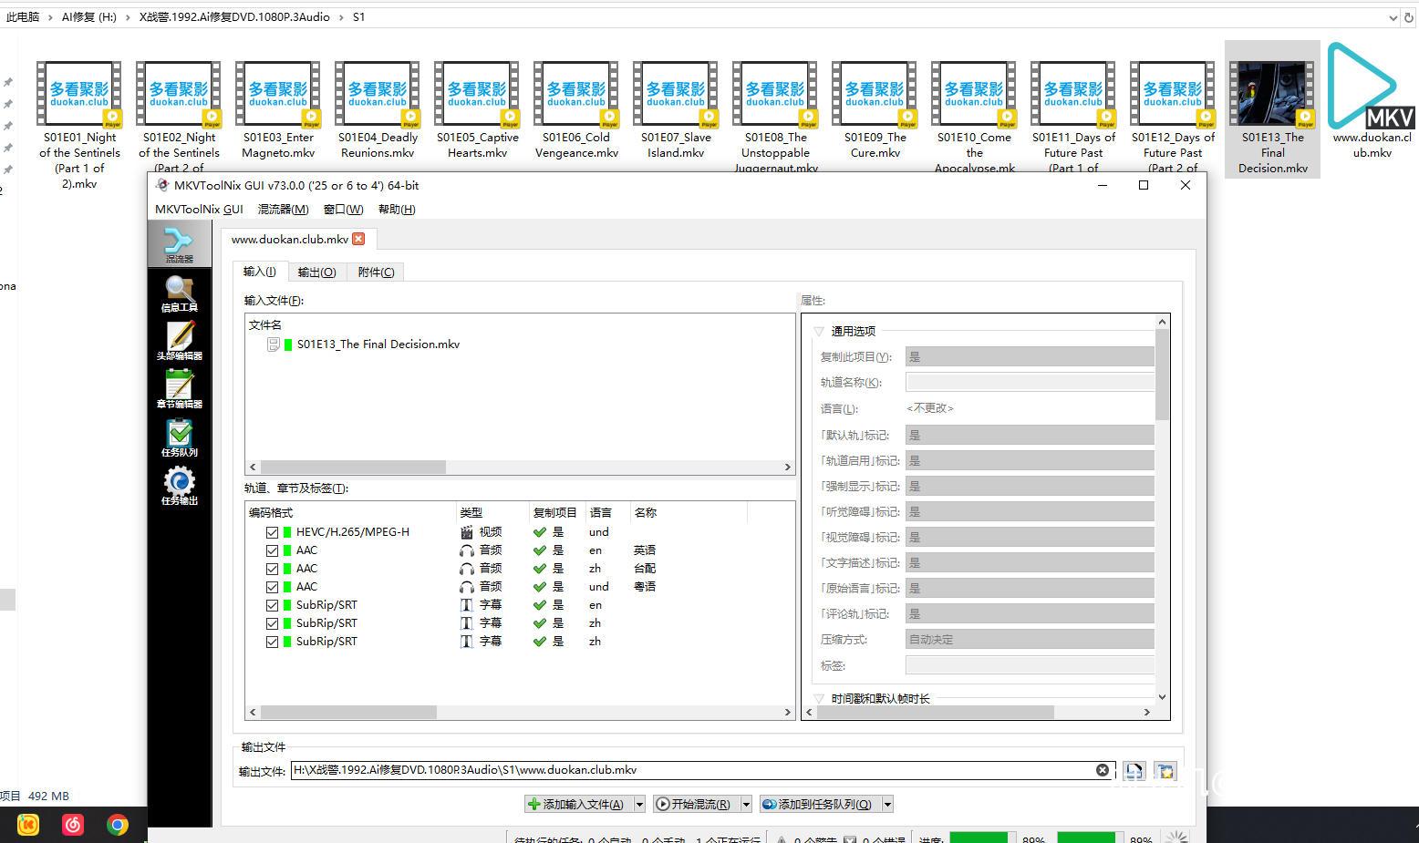This screenshot has height=843, width=1419.
Task: Click the 添加到任务队列(Q) button
Action: [x=817, y=804]
